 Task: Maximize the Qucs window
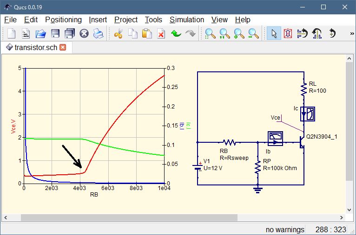323,7
